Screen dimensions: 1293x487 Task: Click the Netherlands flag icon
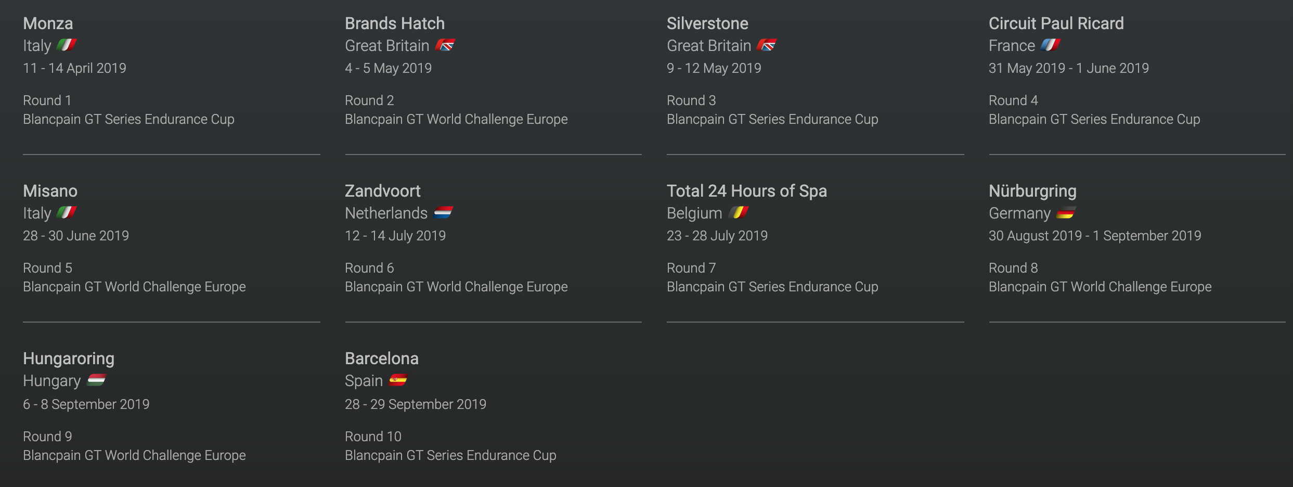click(443, 213)
